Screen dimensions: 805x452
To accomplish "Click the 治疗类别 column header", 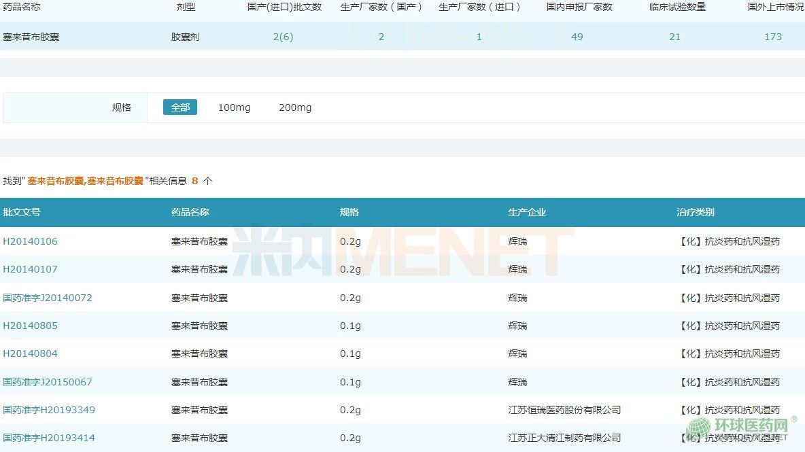I will pos(695,212).
